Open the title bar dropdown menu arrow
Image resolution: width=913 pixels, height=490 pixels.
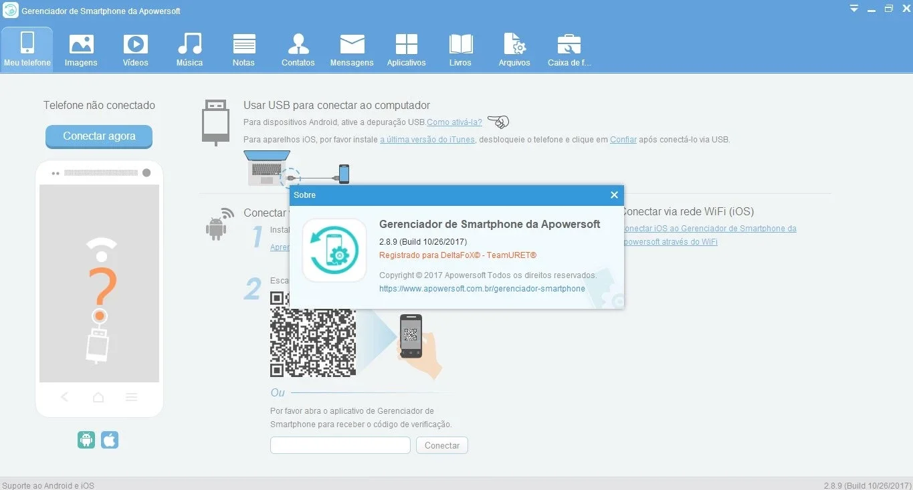854,9
